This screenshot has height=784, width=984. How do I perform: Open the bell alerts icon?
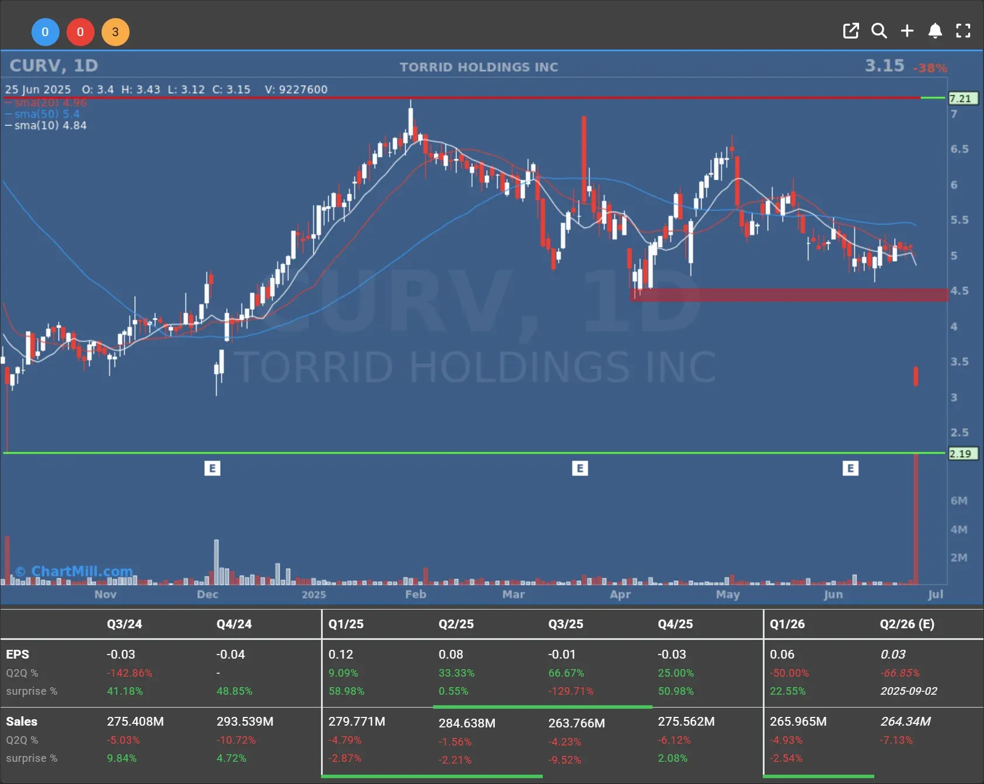pos(935,31)
